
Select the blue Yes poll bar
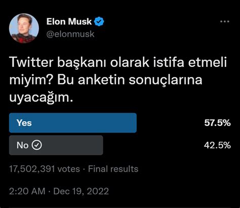coord(73,123)
